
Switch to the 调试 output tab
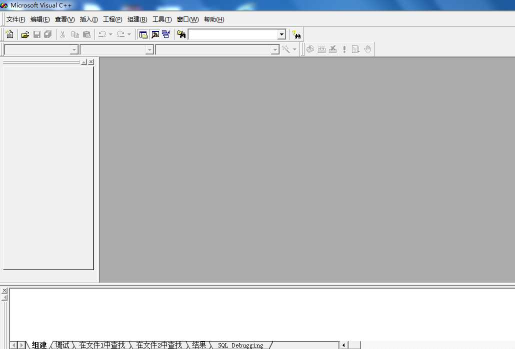coord(62,345)
